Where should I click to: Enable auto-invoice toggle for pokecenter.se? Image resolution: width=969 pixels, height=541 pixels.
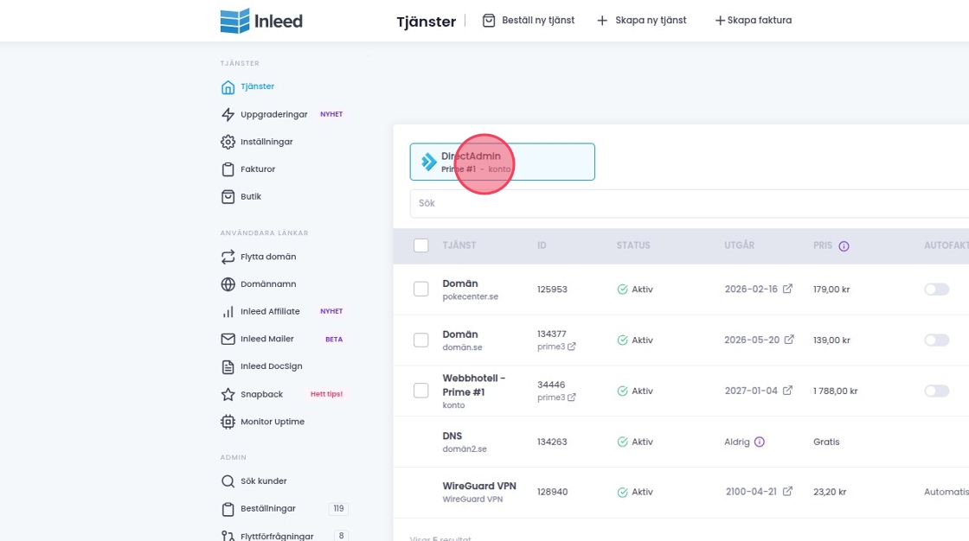click(x=936, y=290)
